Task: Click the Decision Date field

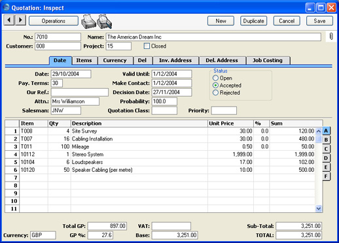Action: coord(171,92)
